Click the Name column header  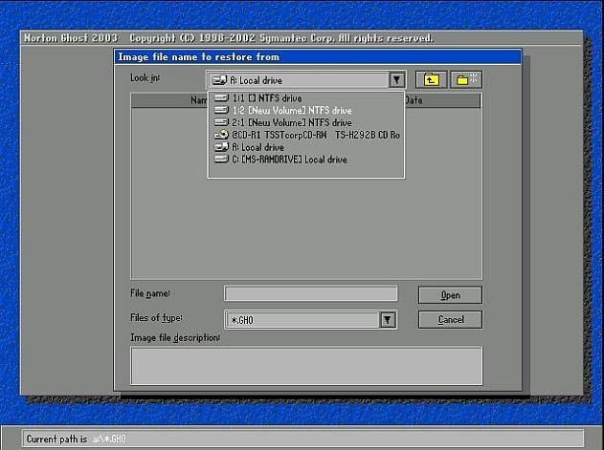click(169, 100)
